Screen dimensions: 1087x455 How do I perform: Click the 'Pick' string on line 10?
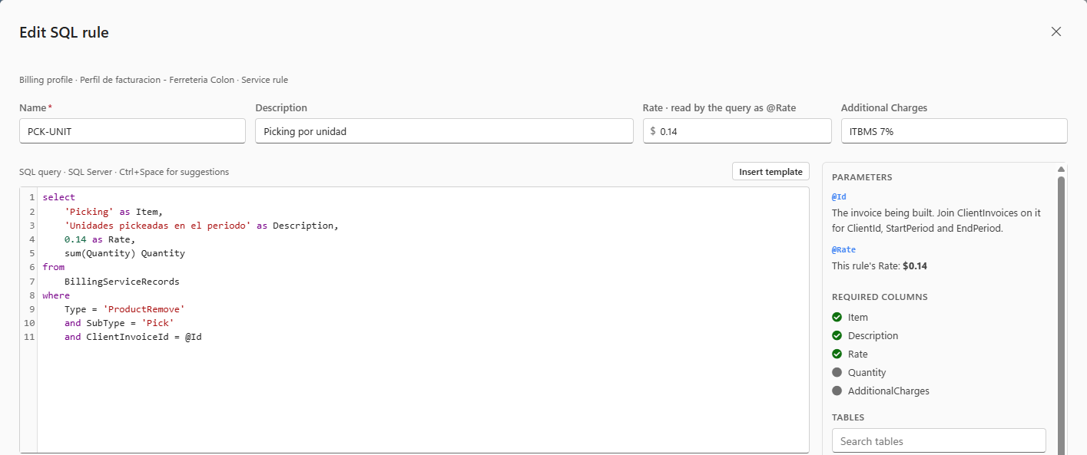157,323
